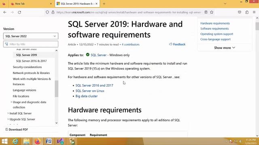
Task: Bookmark this page with the star icon
Action: (x=212, y=12)
